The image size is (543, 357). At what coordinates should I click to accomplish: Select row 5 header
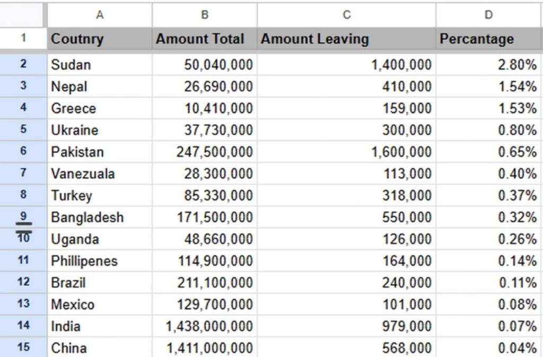tap(23, 130)
